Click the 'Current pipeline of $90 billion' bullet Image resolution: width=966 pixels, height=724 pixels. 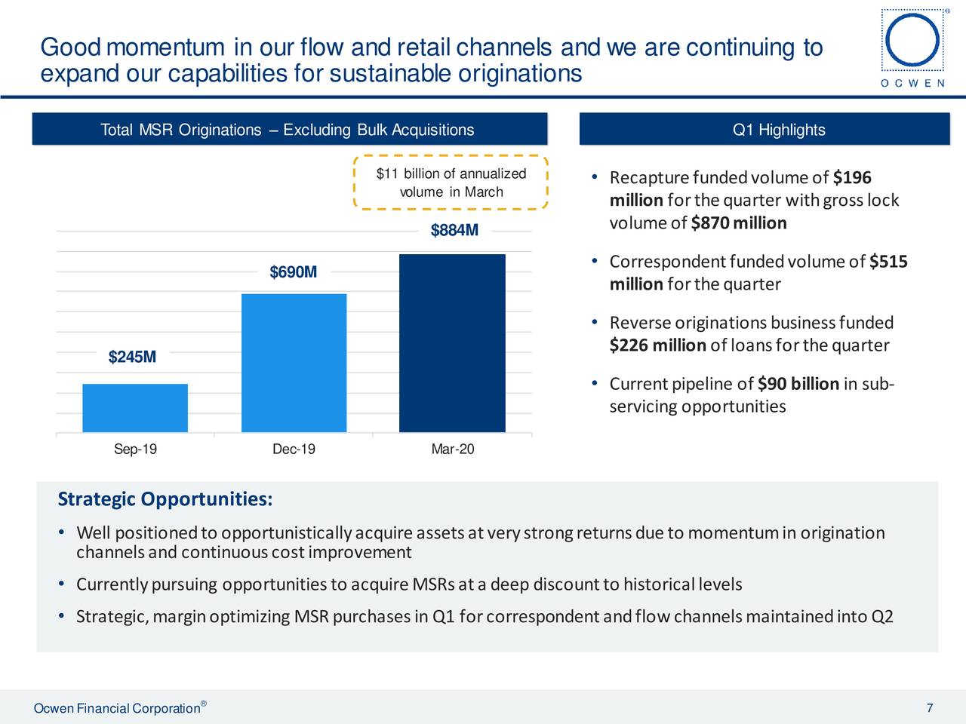(x=743, y=395)
